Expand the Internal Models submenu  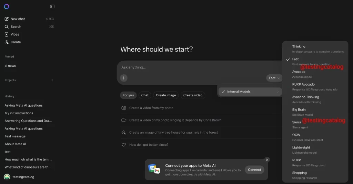tap(250, 92)
